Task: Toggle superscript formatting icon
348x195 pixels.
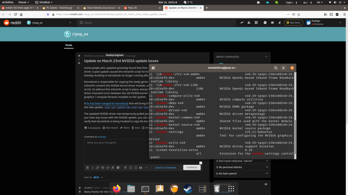Action: (113, 168)
